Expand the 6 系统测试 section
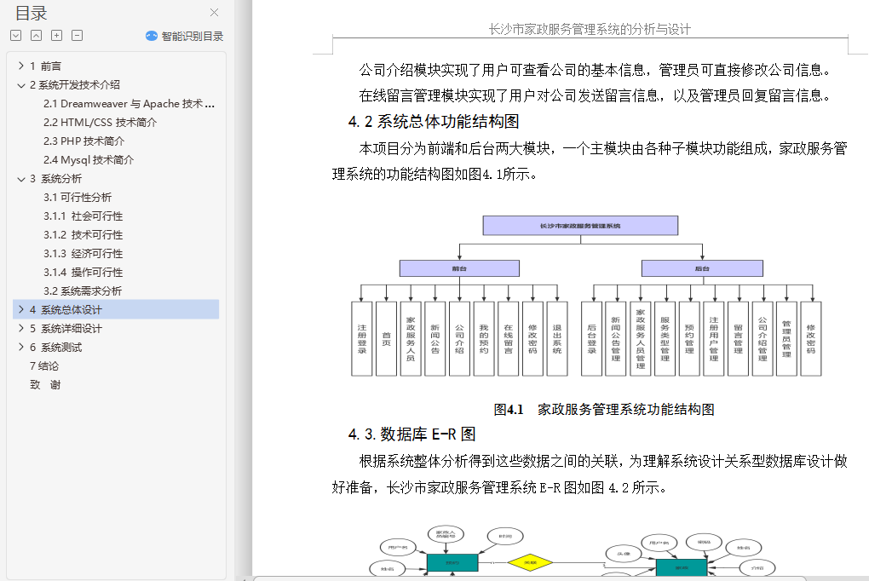869x581 pixels. click(x=21, y=347)
